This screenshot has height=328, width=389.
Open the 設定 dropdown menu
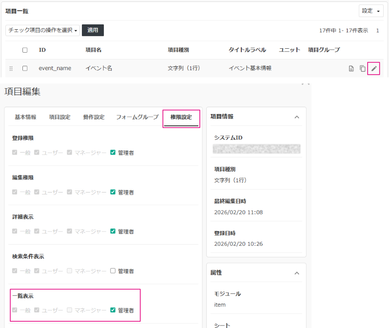371,11
